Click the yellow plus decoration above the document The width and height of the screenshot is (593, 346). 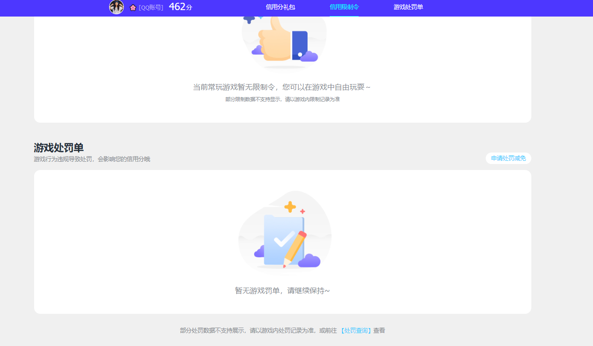[290, 207]
